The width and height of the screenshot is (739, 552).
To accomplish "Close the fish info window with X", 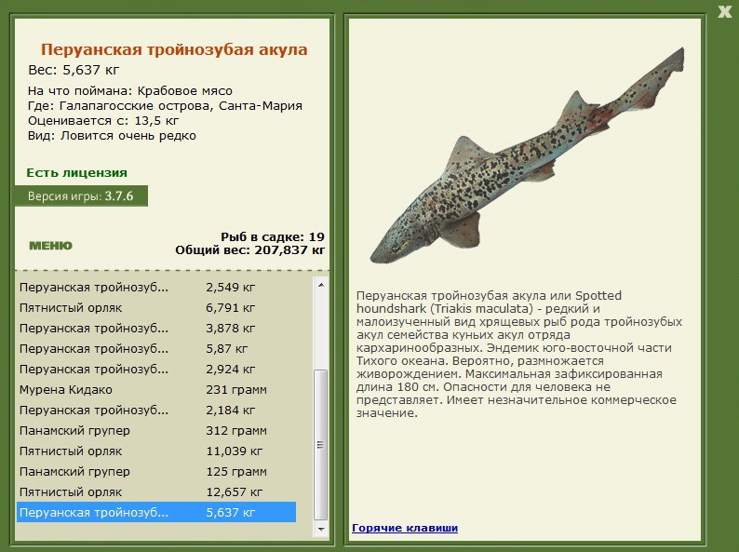I will pos(724,11).
